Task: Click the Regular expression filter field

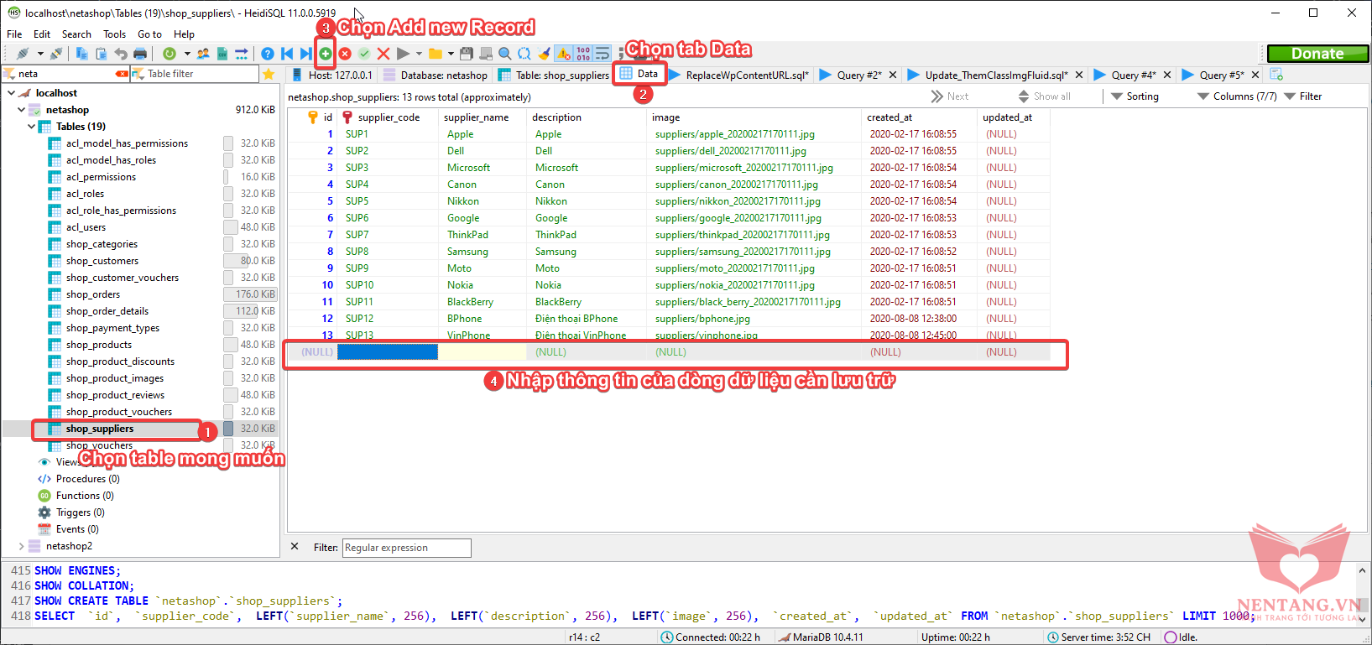Action: tap(406, 548)
